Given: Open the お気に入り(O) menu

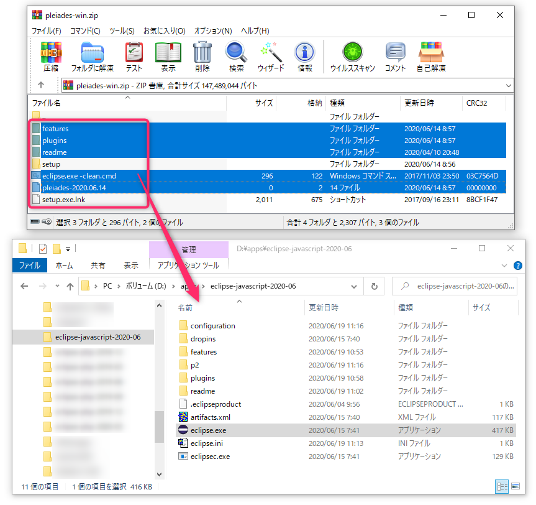Looking at the screenshot, I should pos(165,31).
